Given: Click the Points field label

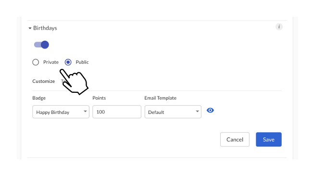Looking at the screenshot, I should [x=99, y=98].
